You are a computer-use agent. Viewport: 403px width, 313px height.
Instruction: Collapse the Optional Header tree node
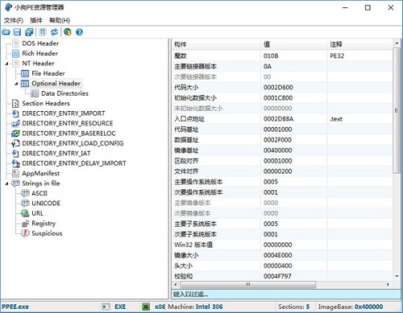(16, 84)
